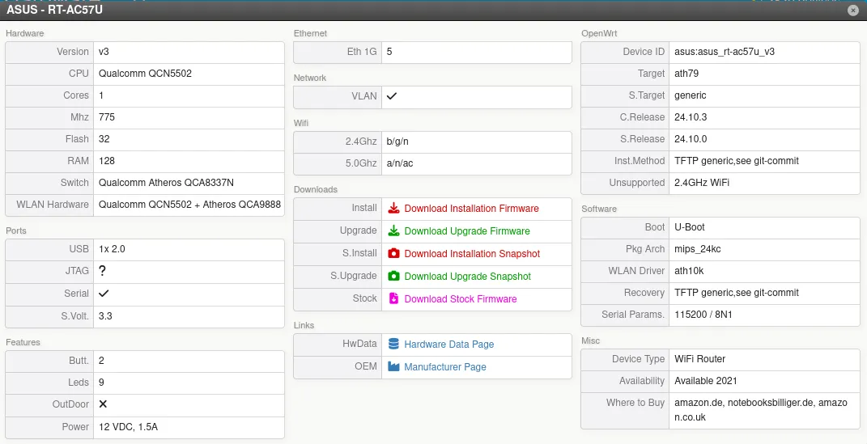This screenshot has width=867, height=444.
Task: Click the database icon beside Hardware Data Page
Action: pos(394,345)
